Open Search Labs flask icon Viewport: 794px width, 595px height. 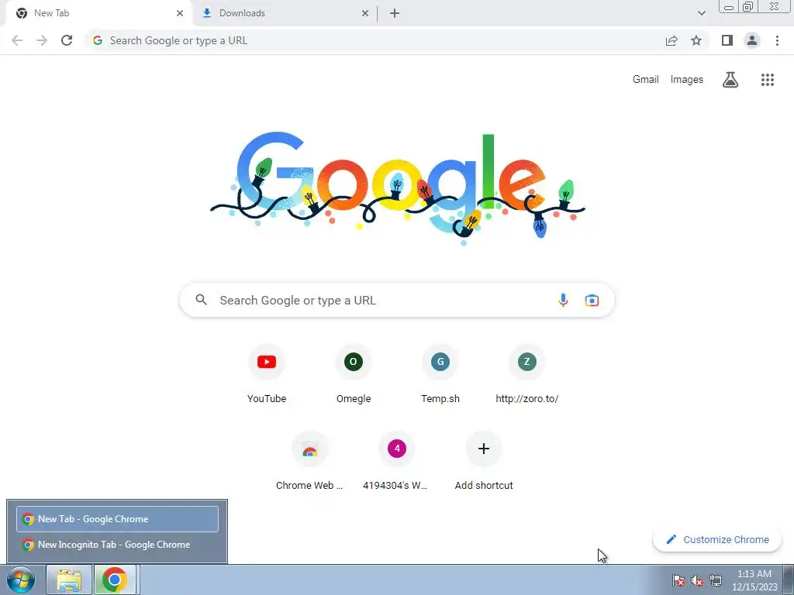(730, 80)
